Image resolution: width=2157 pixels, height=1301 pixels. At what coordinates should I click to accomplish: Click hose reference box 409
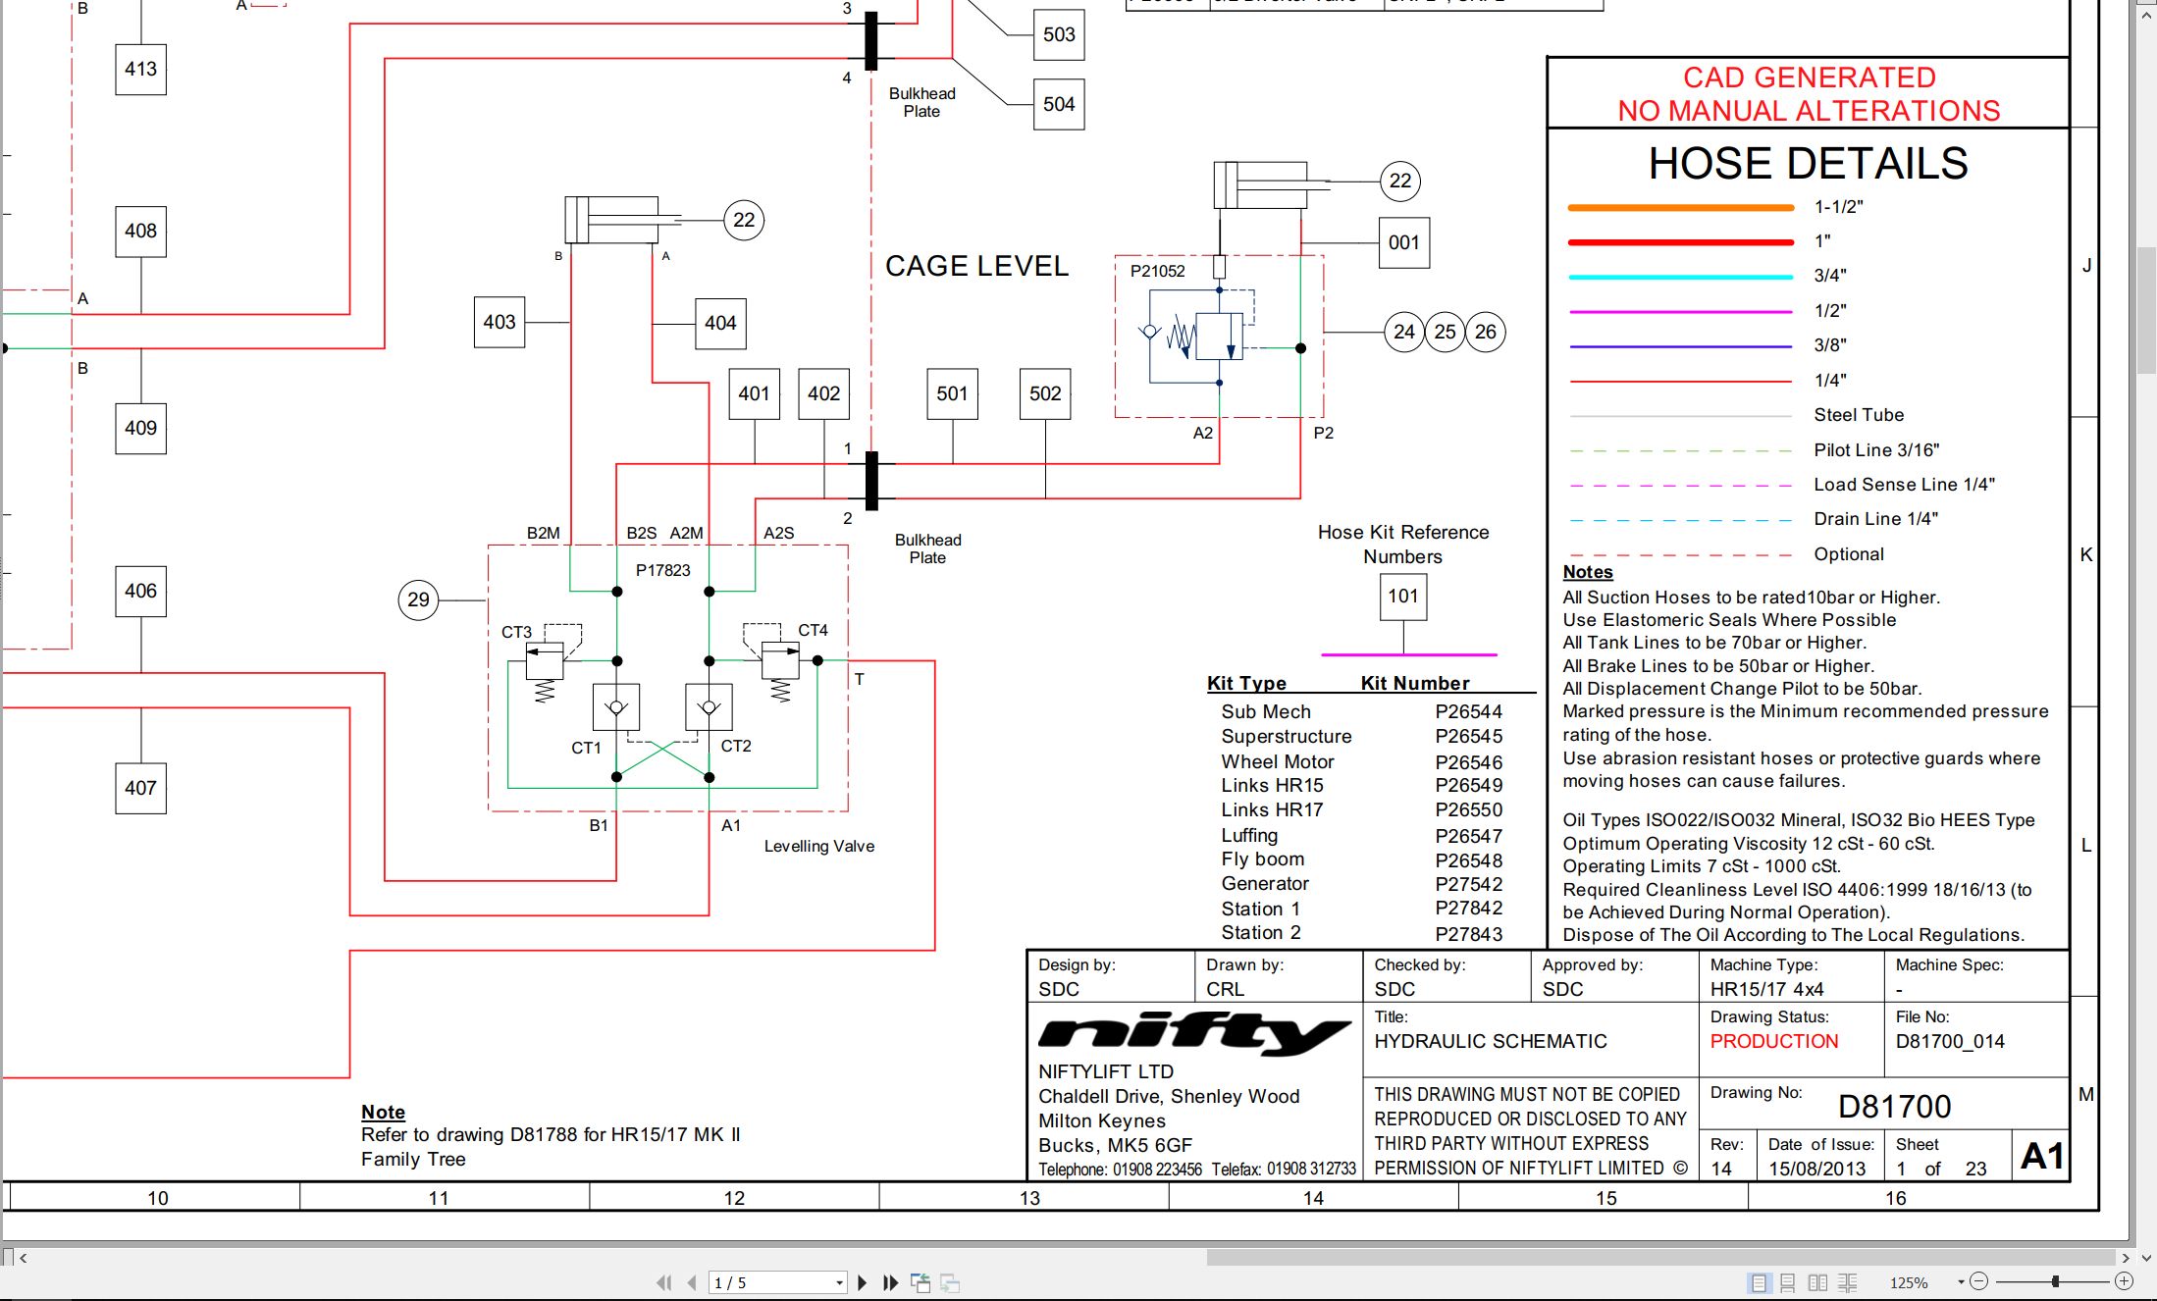pyautogui.click(x=140, y=428)
